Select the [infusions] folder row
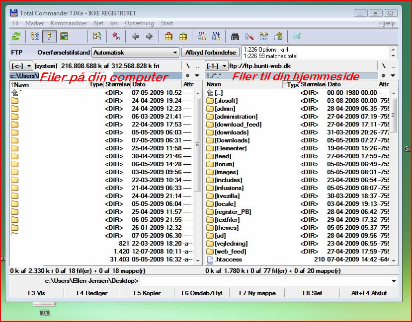Screen dimensions: 412x322 [298, 188]
